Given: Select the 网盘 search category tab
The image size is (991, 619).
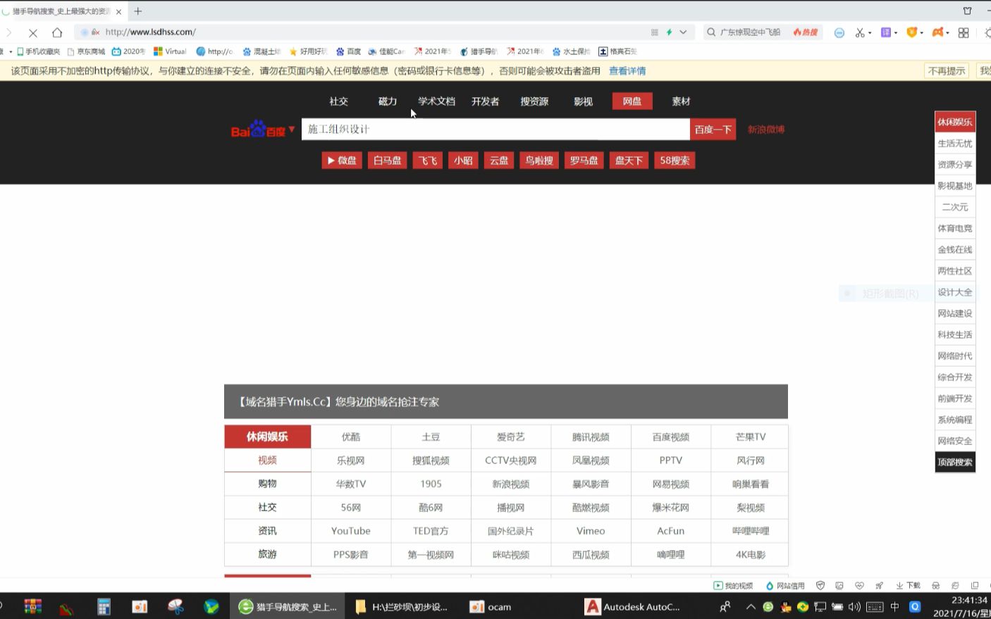Looking at the screenshot, I should coord(632,101).
